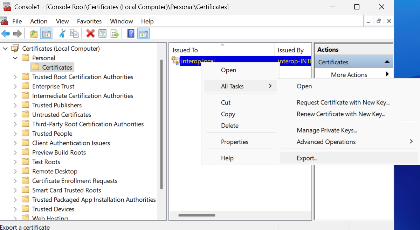Choose Open in the All Tasks submenu
This screenshot has height=230, width=420.
(349, 86)
